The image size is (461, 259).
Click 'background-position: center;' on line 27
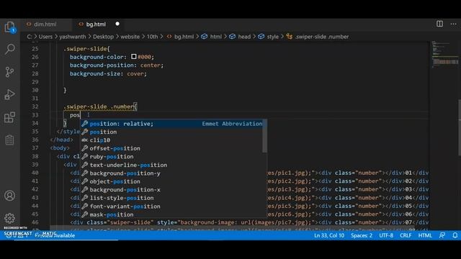coord(117,65)
